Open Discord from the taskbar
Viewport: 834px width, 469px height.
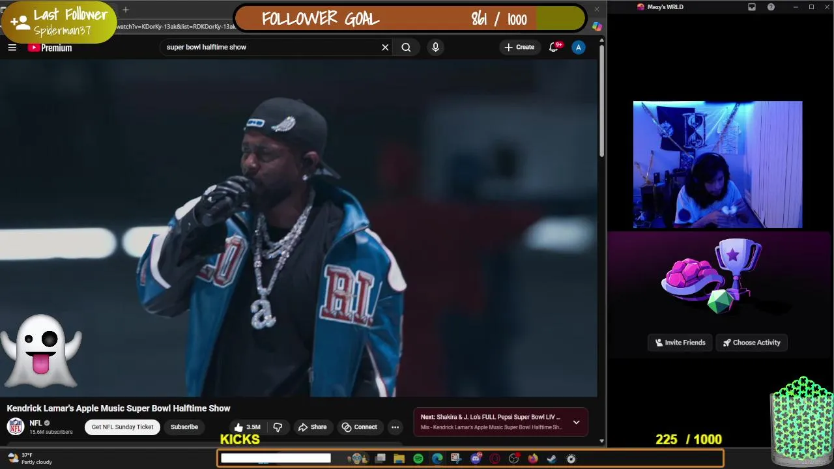tap(476, 459)
